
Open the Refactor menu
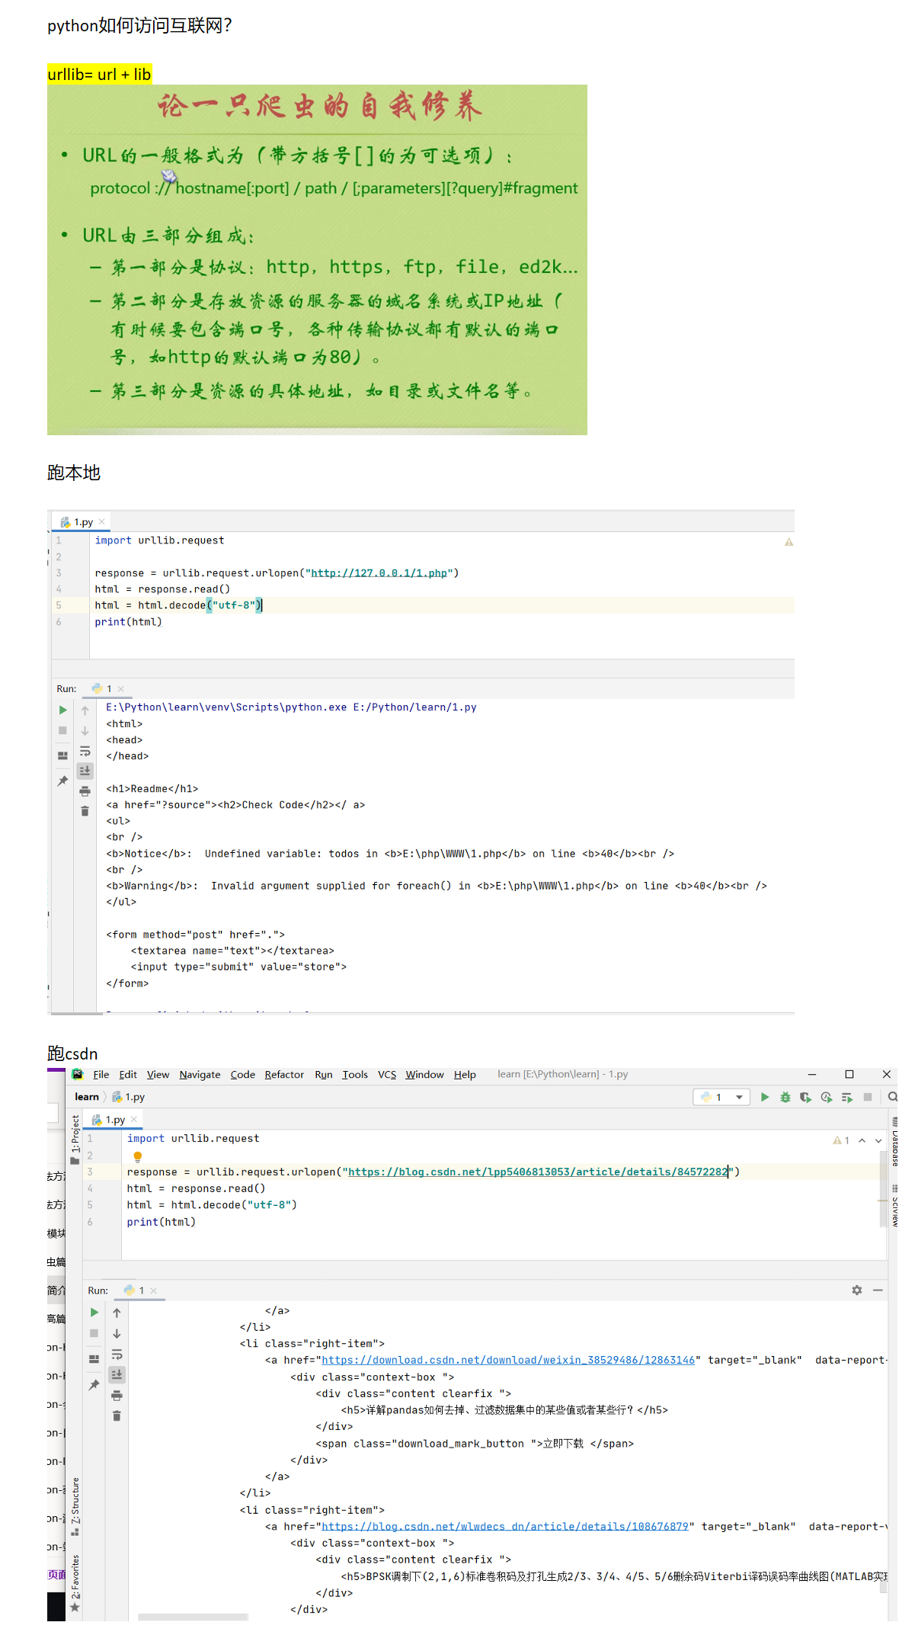[284, 1074]
